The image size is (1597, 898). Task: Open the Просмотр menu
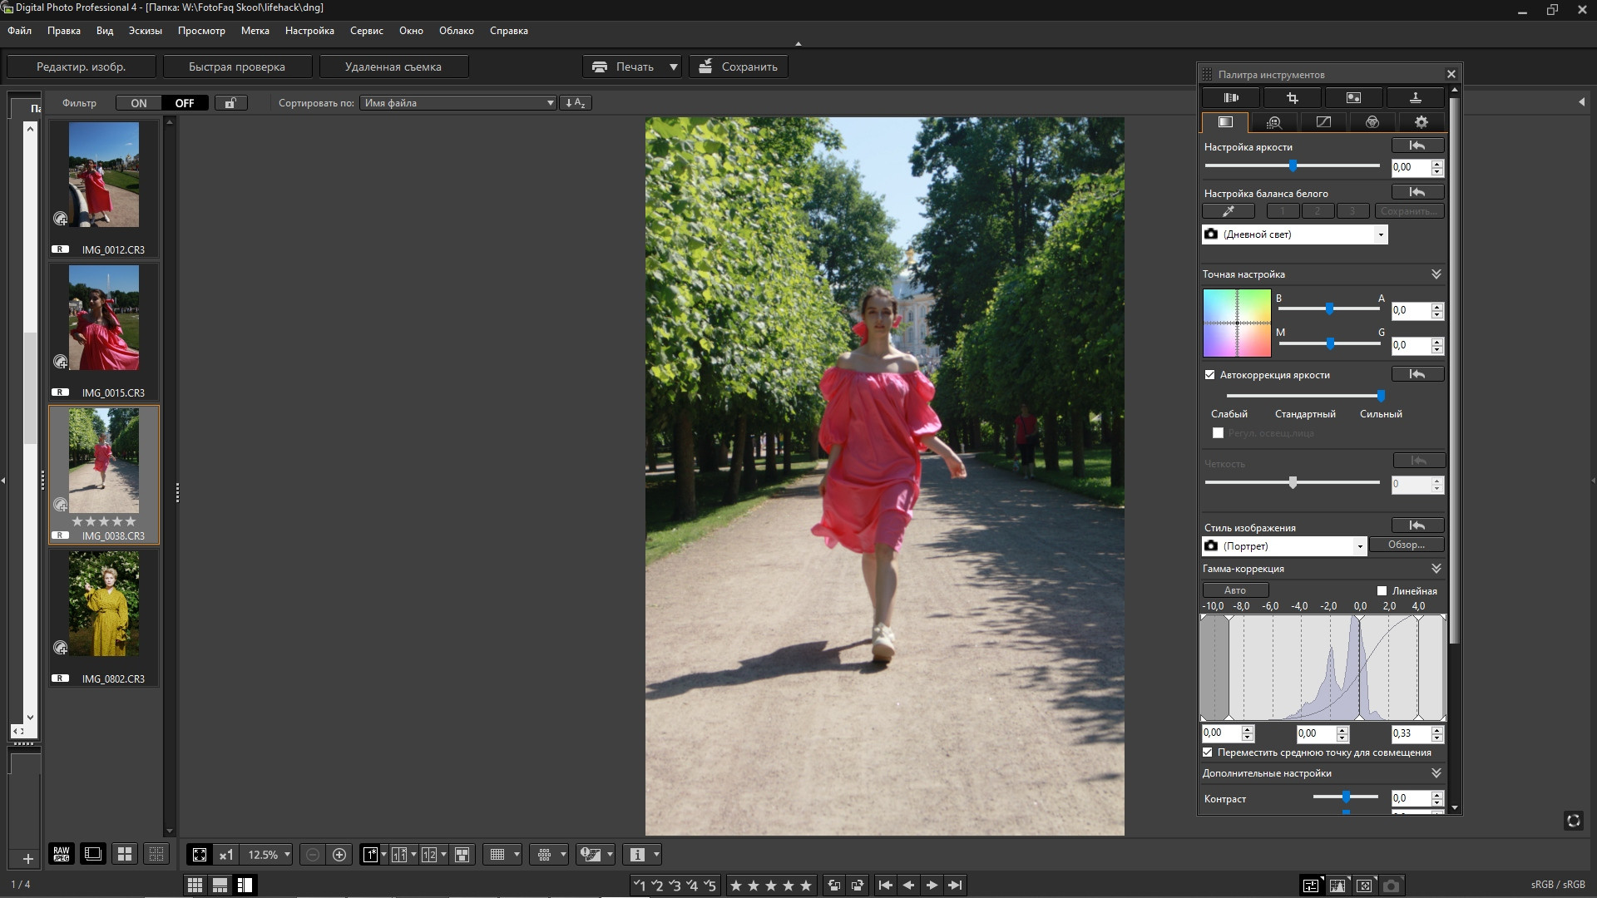[201, 31]
